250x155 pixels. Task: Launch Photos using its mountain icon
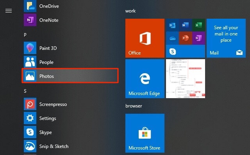click(30, 76)
